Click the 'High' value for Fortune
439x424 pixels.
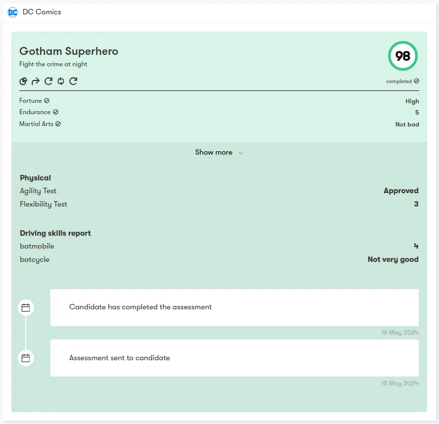tap(412, 101)
